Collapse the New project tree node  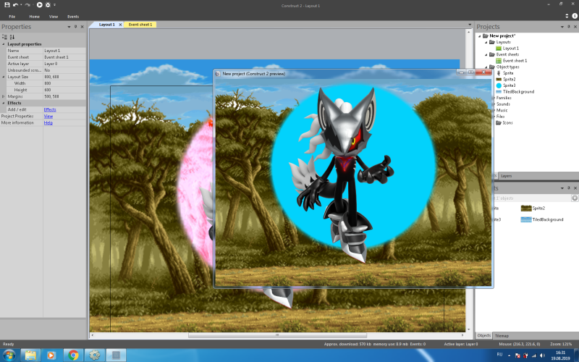point(479,36)
